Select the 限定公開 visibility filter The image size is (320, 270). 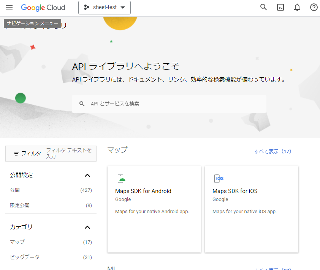[x=18, y=205]
